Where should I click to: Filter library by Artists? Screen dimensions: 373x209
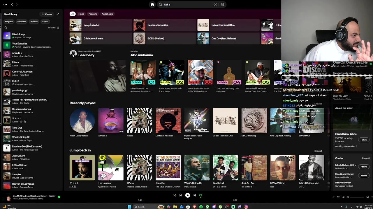pos(45,21)
